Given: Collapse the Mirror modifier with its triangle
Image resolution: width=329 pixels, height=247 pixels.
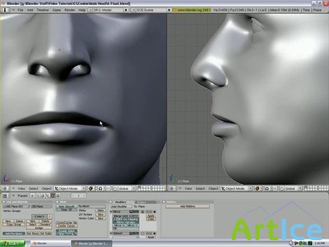Looking at the screenshot, I should [111, 212].
